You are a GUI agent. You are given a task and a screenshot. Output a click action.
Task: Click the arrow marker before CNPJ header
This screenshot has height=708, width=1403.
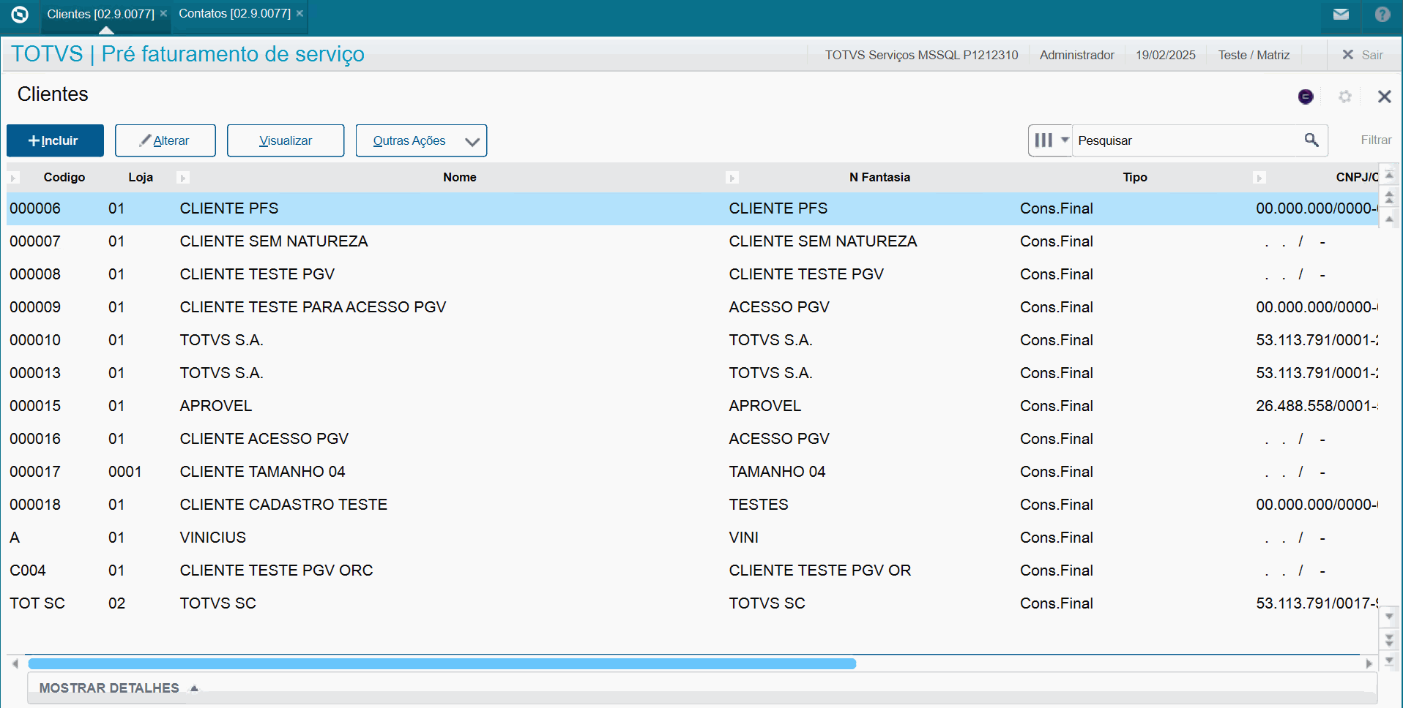pos(1259,178)
